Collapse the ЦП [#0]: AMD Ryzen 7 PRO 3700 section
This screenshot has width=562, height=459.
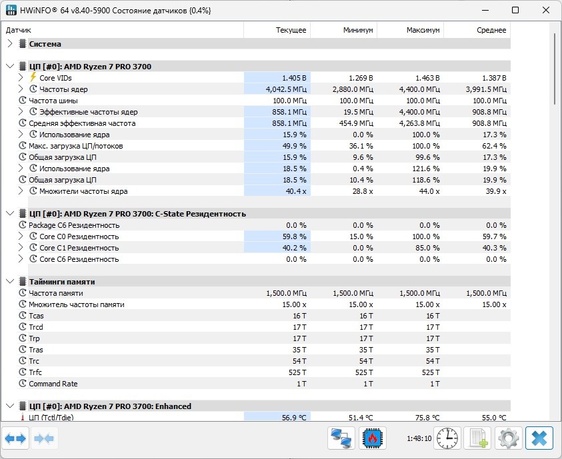coord(10,66)
